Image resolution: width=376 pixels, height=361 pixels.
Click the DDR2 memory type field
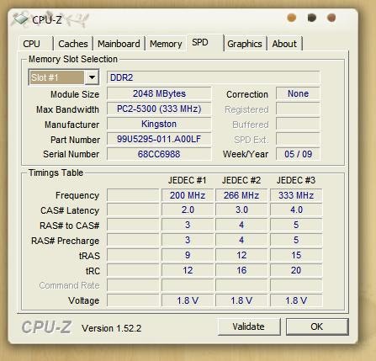tap(213, 77)
